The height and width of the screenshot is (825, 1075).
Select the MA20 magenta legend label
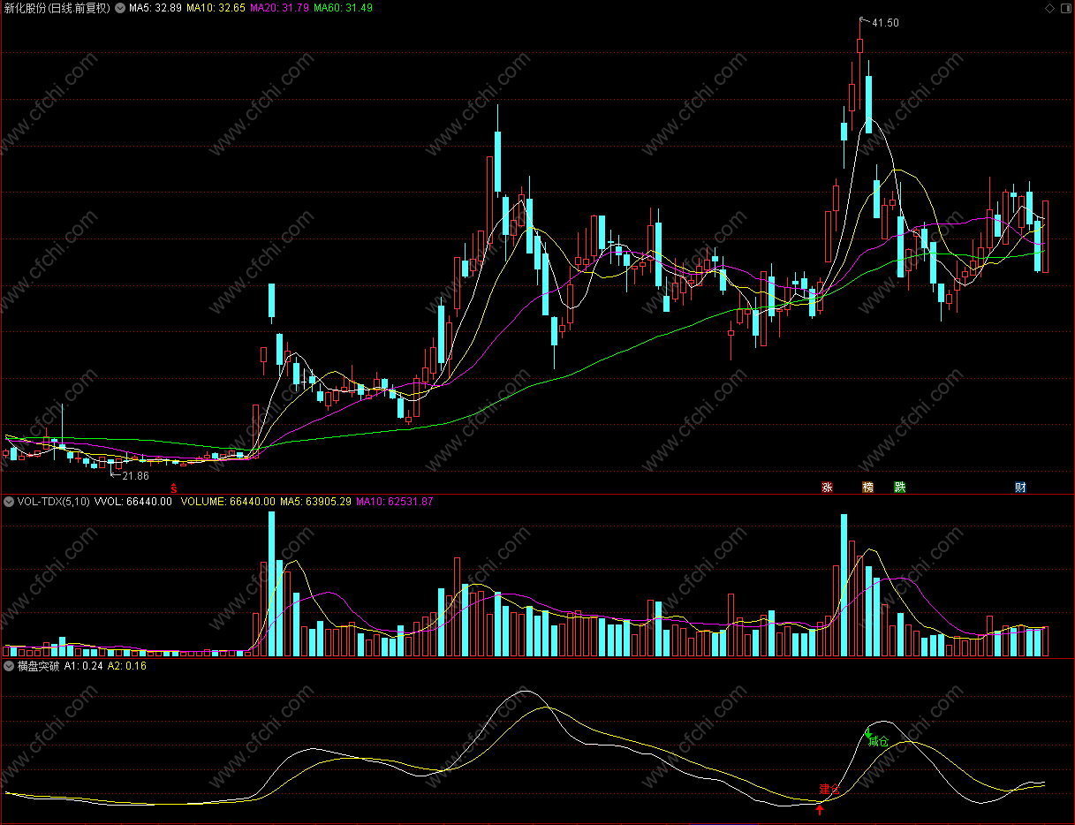[280, 8]
